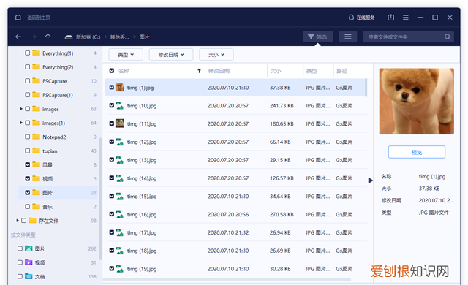Uncheck timg (1).jpg checkbox

112,88
